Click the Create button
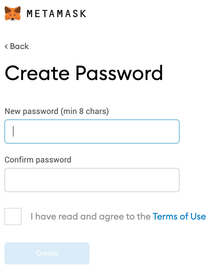Screen dimensions: 210x271 click(x=47, y=253)
